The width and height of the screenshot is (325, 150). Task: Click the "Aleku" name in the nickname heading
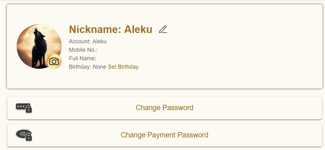coord(138,29)
